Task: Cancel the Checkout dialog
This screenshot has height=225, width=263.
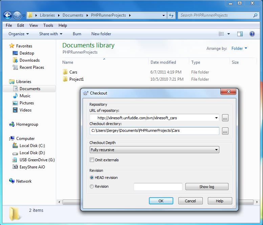Action: pos(190,201)
